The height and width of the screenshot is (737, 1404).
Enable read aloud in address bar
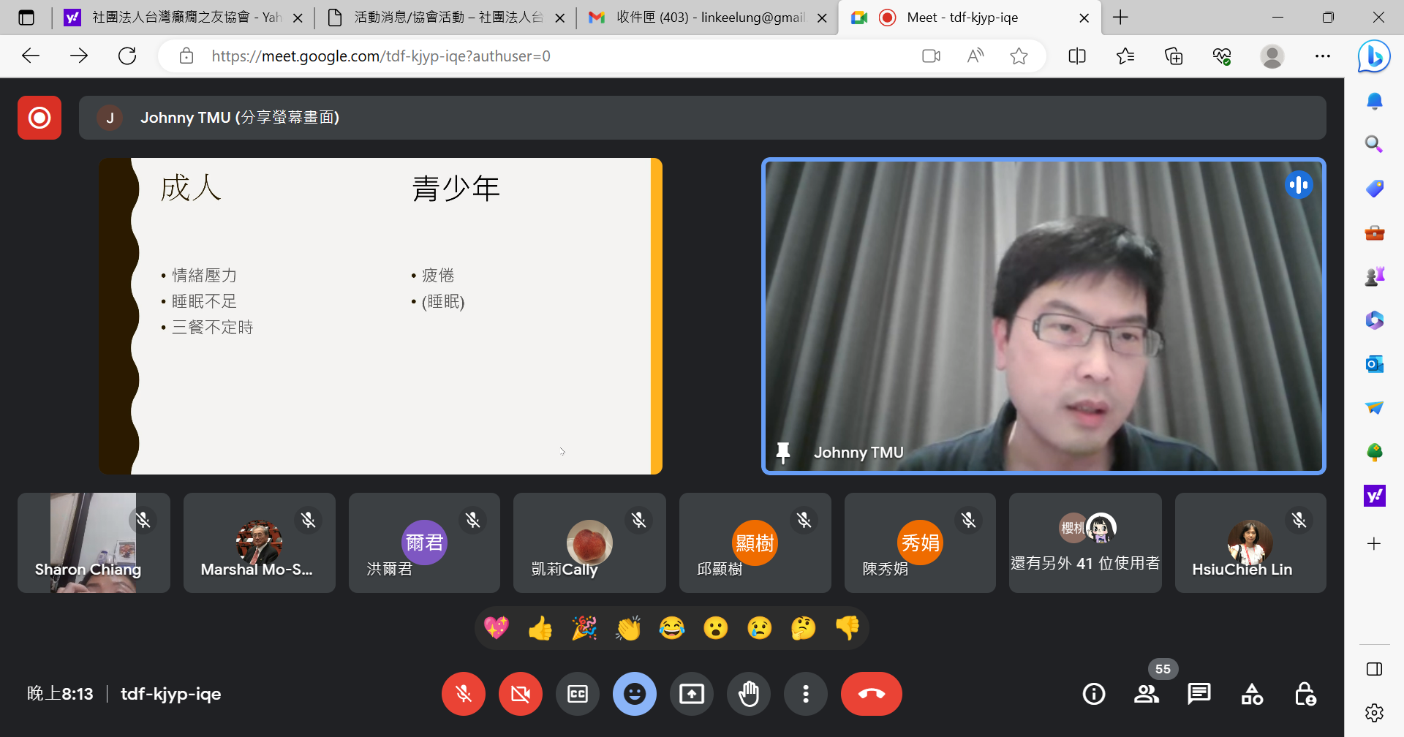tap(975, 56)
